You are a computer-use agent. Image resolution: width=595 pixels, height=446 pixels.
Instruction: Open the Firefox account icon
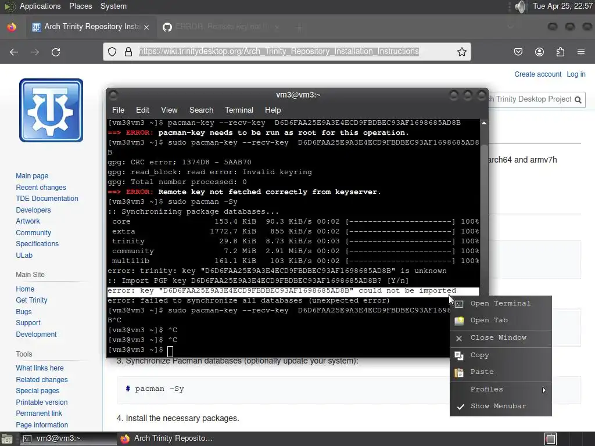[539, 52]
